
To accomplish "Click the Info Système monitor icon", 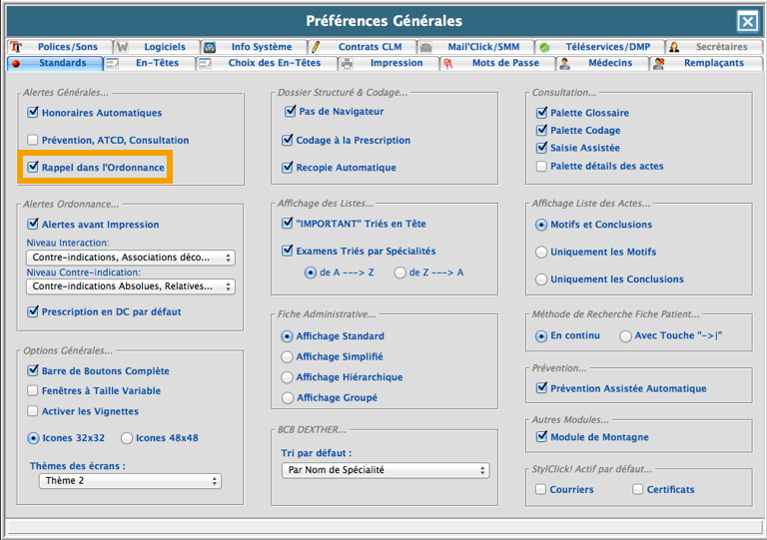I will coord(210,47).
